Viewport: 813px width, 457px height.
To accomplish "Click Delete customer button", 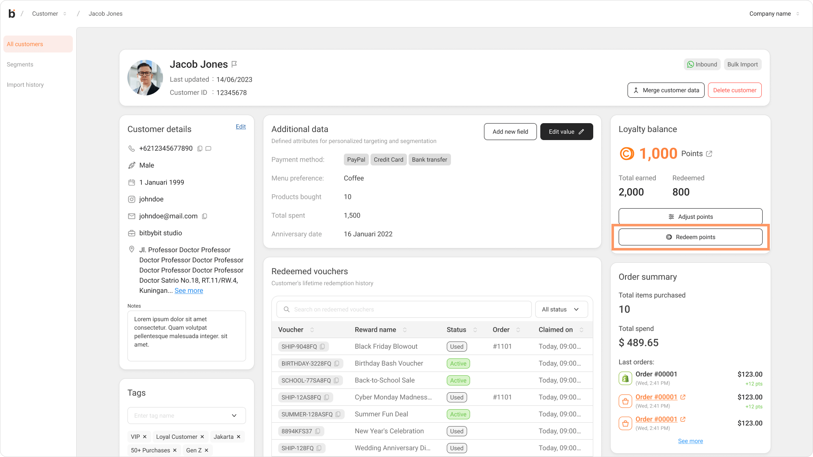I will click(735, 90).
